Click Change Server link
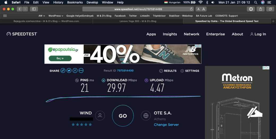 tap(166, 125)
